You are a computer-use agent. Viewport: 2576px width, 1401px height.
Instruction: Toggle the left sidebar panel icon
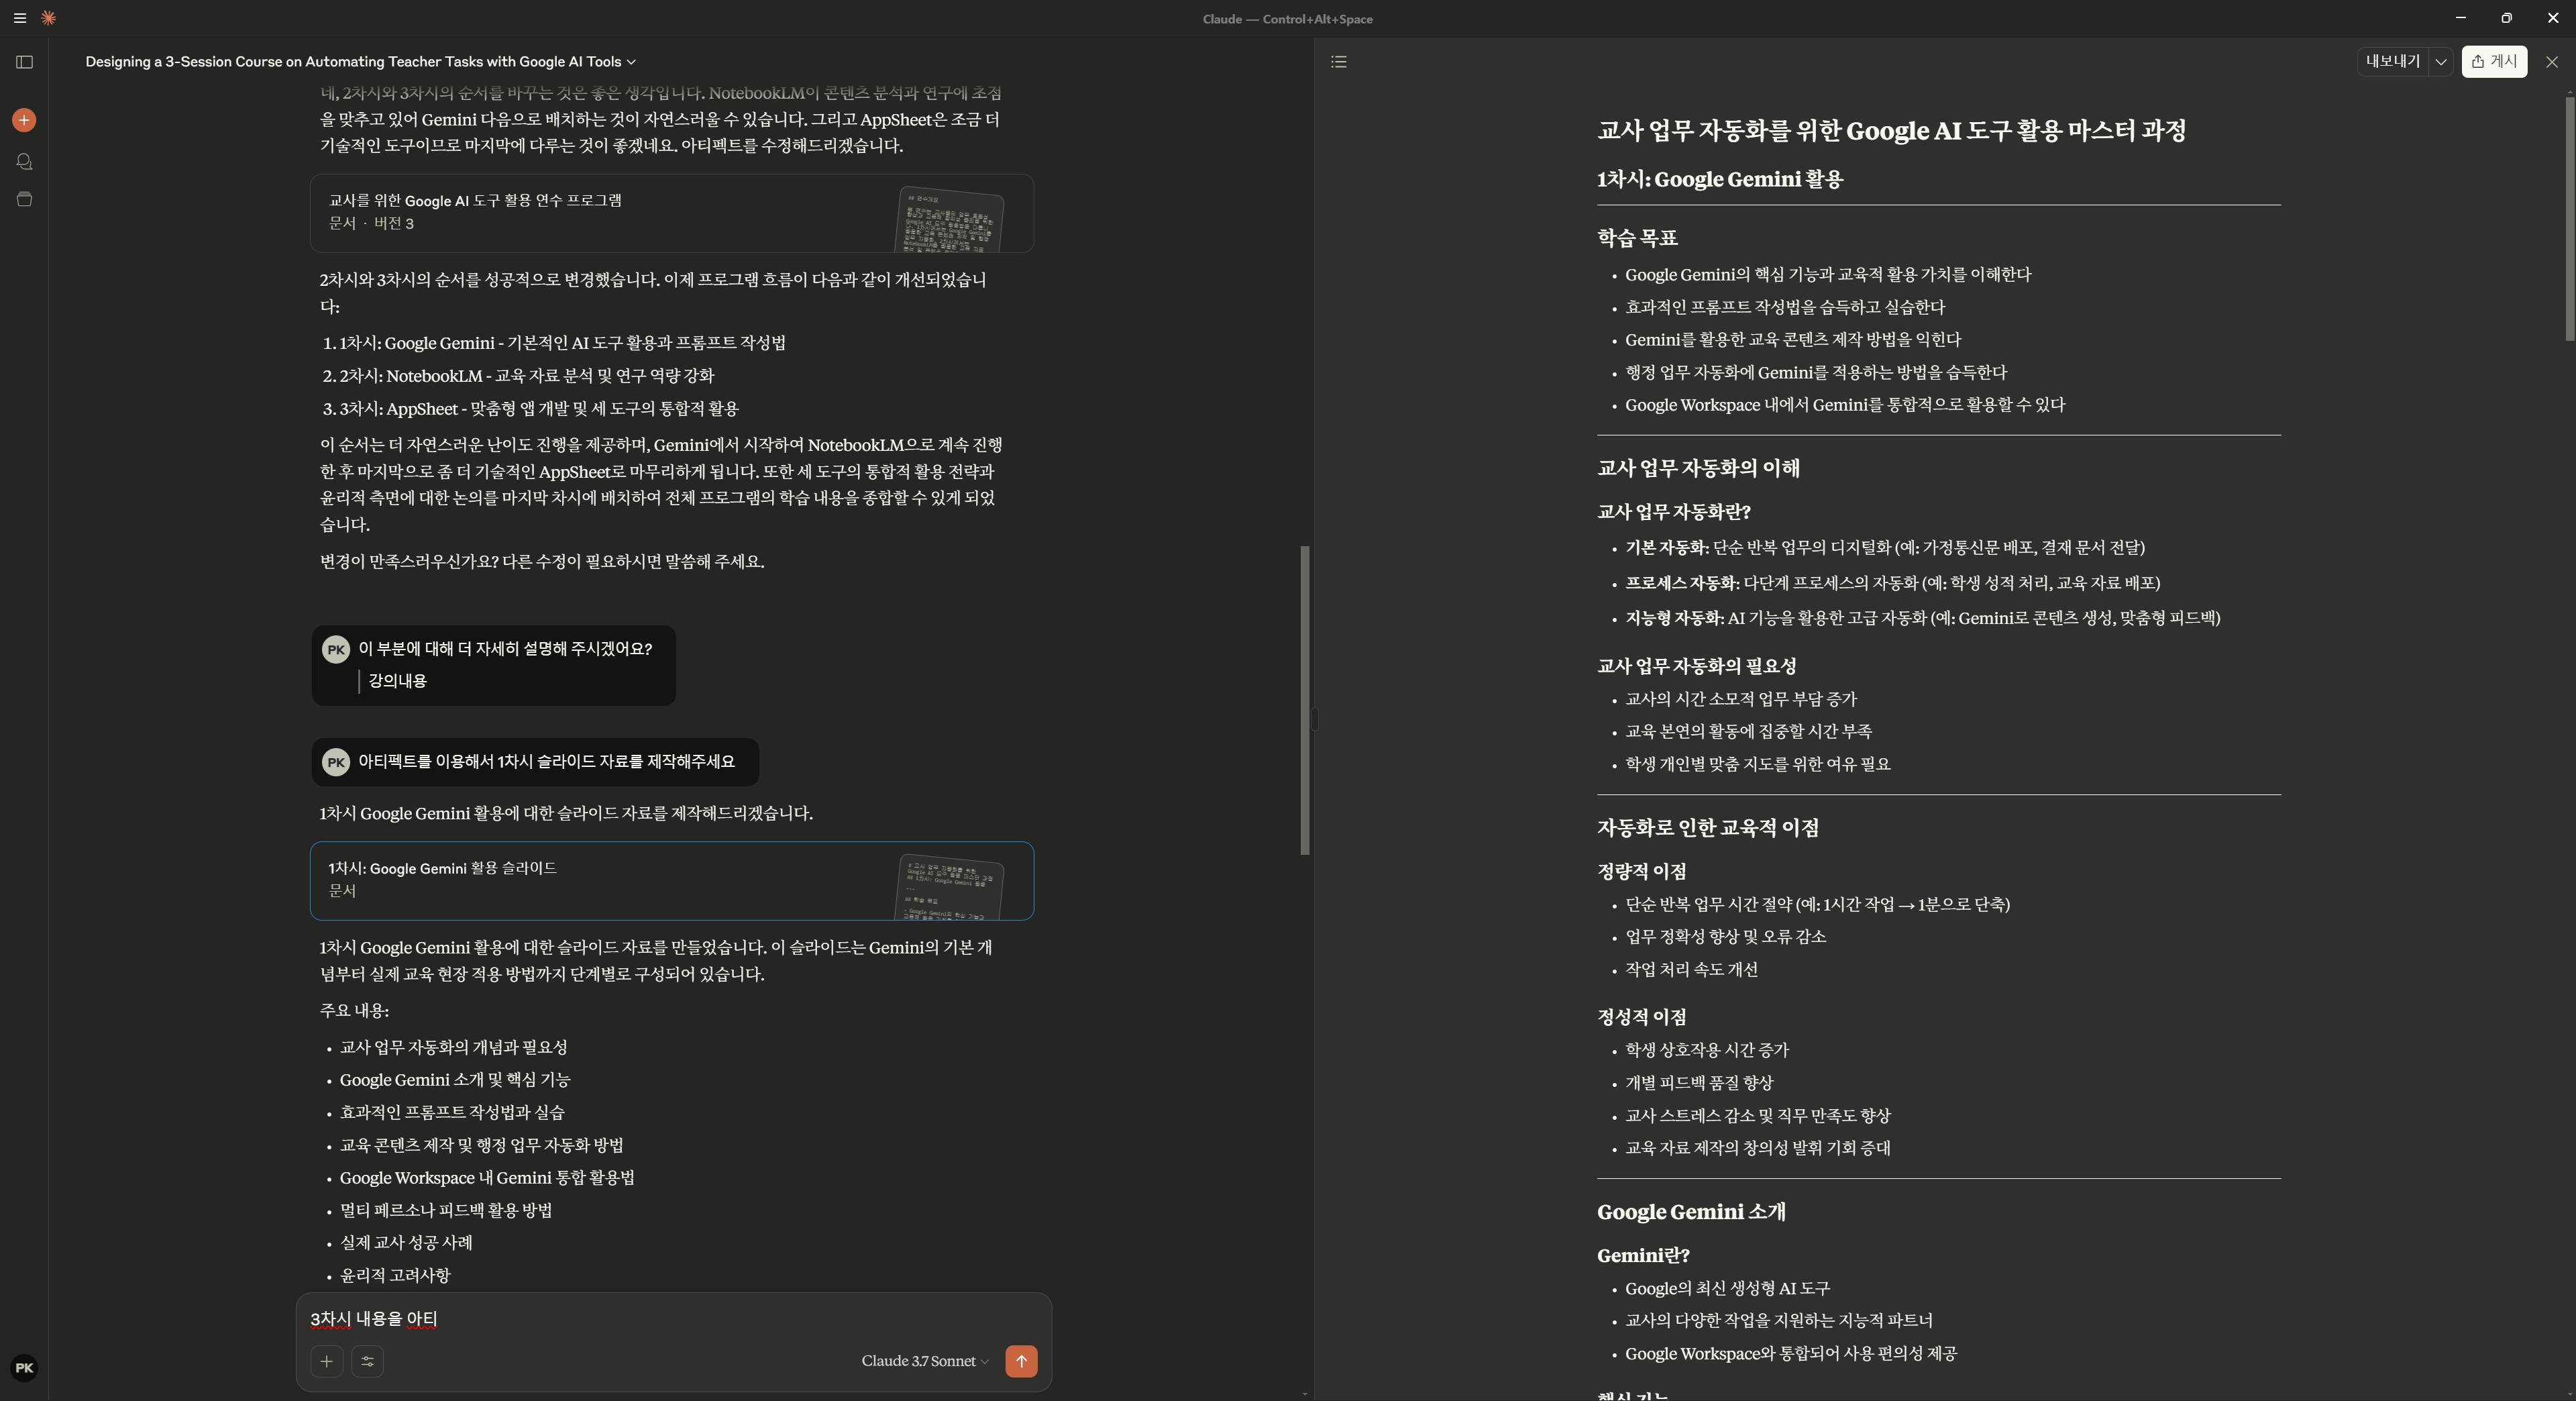25,62
